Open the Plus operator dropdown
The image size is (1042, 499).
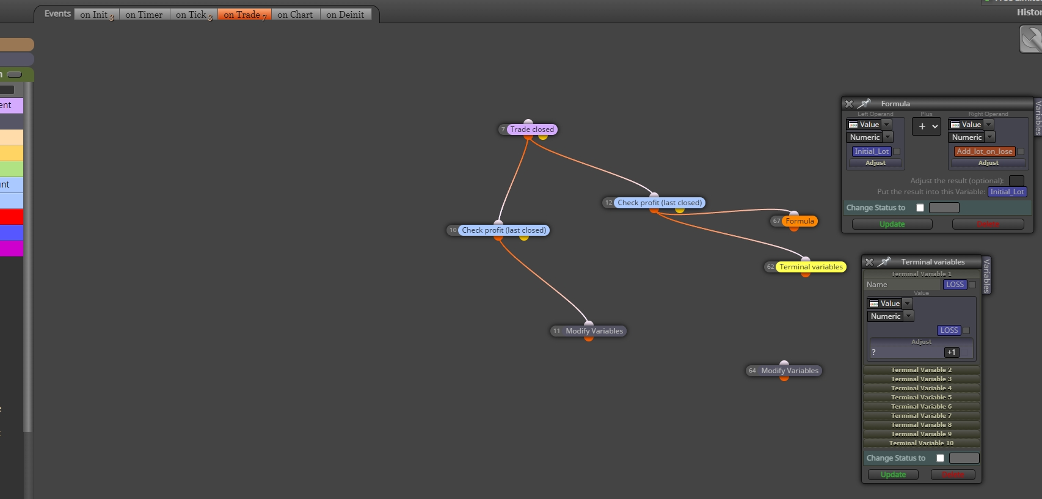pos(927,126)
